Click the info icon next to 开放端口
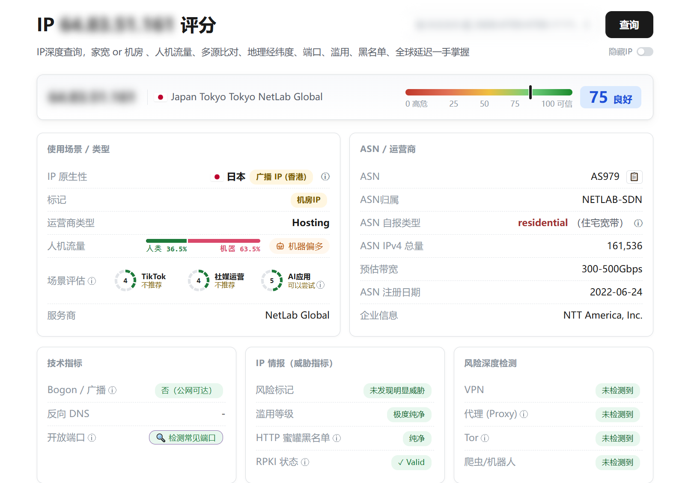This screenshot has height=483, width=700. [x=92, y=438]
